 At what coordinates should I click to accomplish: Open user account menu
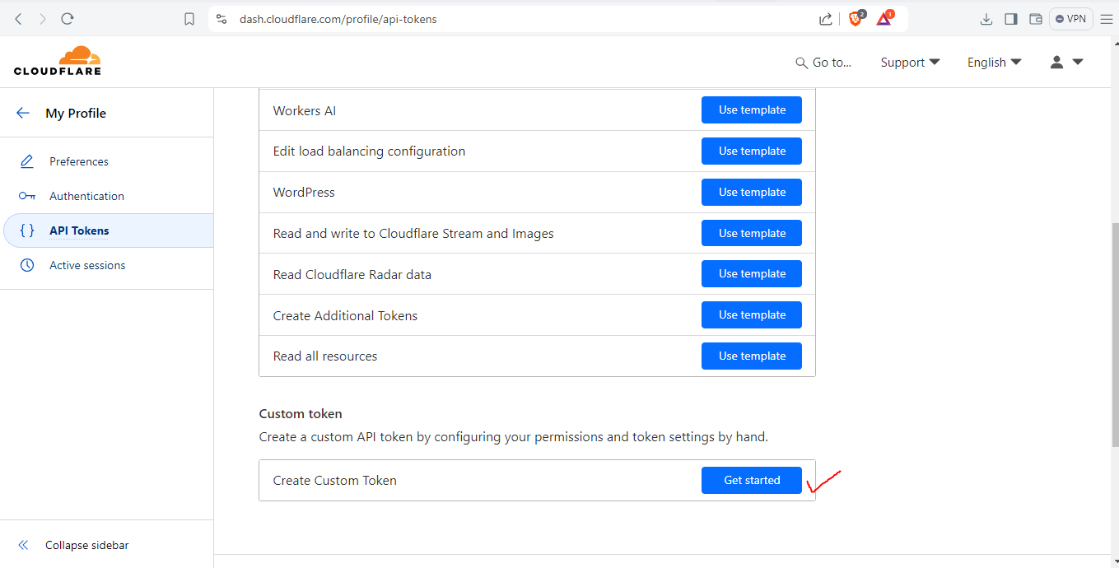click(x=1066, y=63)
